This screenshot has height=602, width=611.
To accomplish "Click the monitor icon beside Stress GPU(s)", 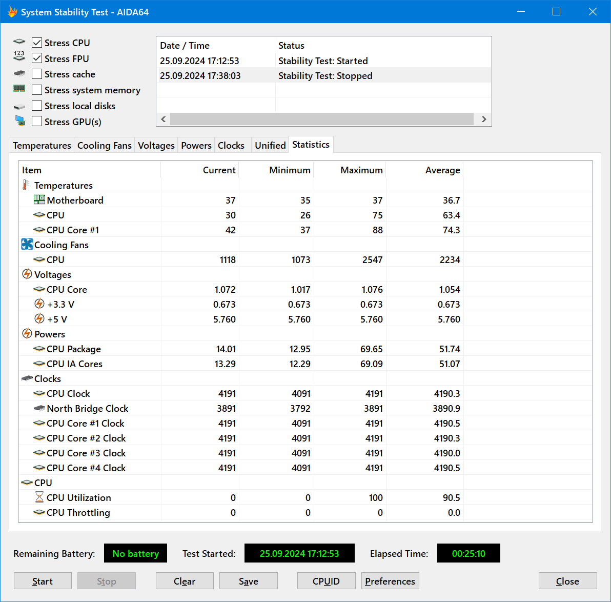I will (x=20, y=121).
